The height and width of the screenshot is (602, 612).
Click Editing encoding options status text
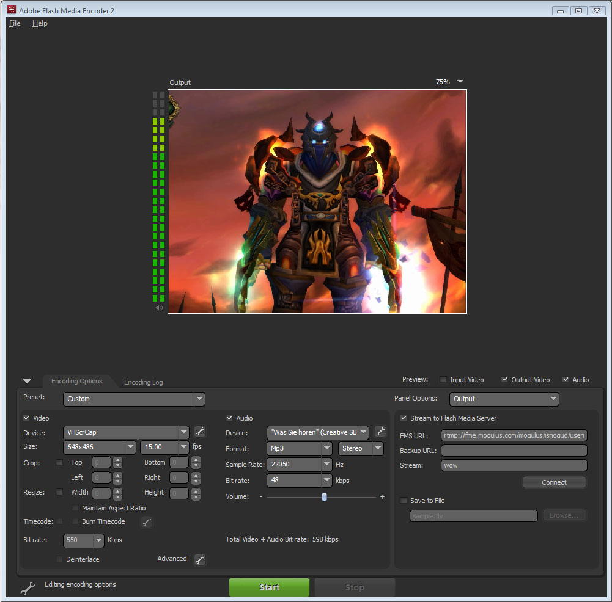point(80,584)
